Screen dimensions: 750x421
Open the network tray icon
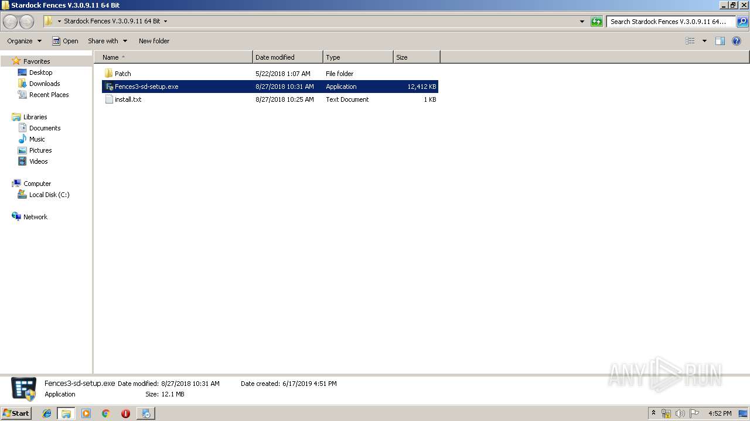point(666,413)
